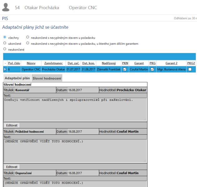The image size is (197, 187).
Task: Click 'Adaptační plány jichž se účastníte' heading
Action: point(35,27)
